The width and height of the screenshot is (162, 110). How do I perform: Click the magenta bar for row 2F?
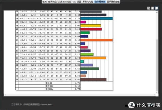[x=83, y=22]
